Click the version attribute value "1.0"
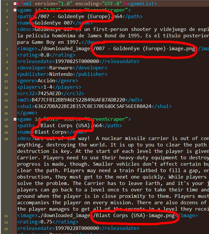209x234 pixels. (x=65, y=4)
